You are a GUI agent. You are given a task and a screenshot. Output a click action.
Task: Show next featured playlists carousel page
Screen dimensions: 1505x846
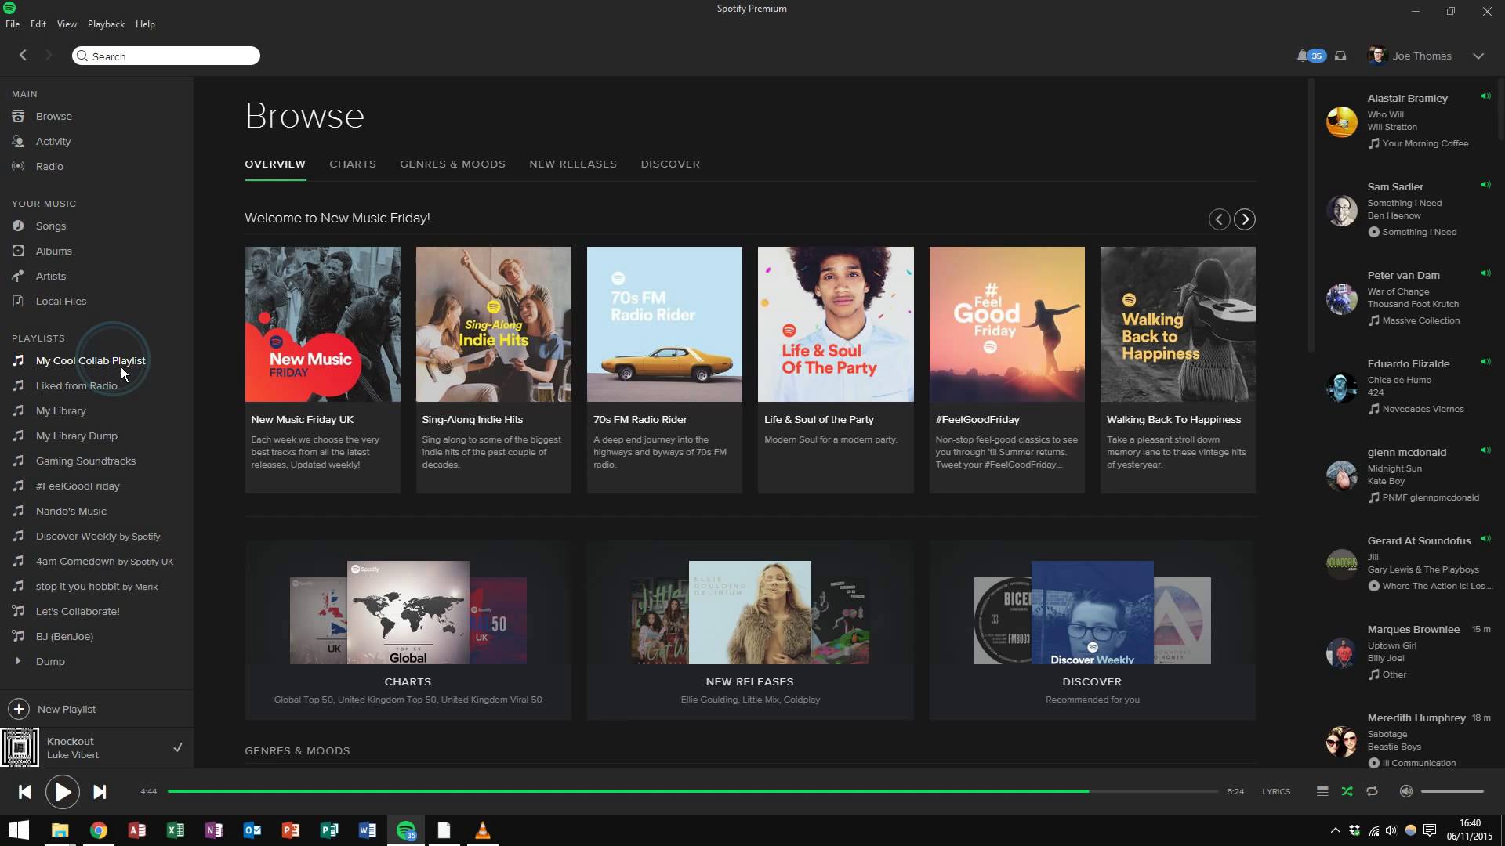(1245, 219)
